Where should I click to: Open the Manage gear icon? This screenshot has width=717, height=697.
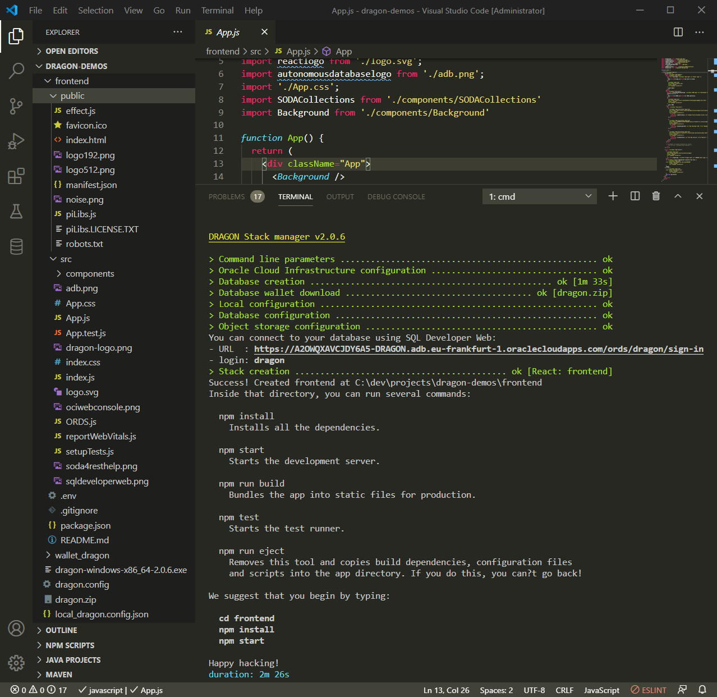click(x=16, y=663)
